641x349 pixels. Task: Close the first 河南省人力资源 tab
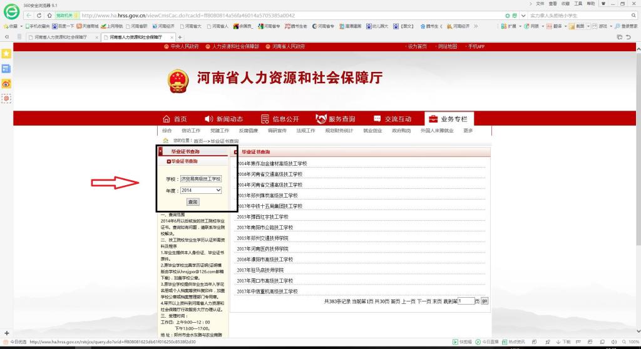(97, 37)
